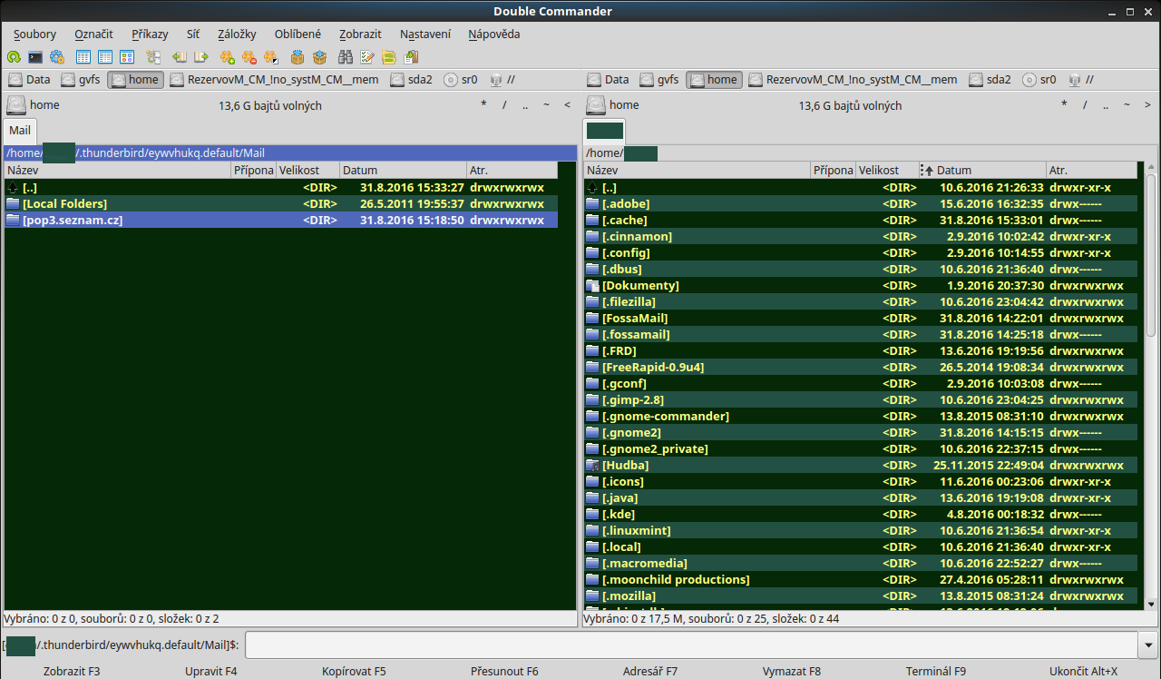Click Přesunout F6 button
This screenshot has width=1161, height=679.
(x=504, y=671)
